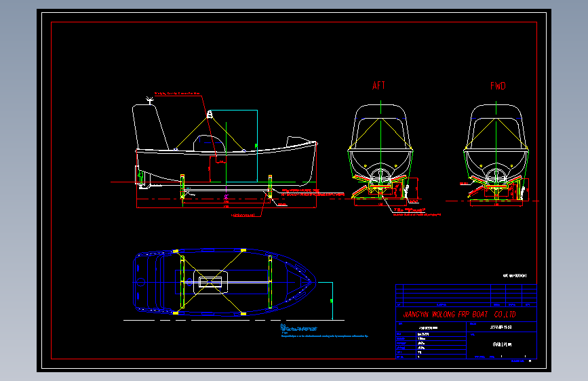Click the red FWD view label
The image size is (588, 381).
498,86
